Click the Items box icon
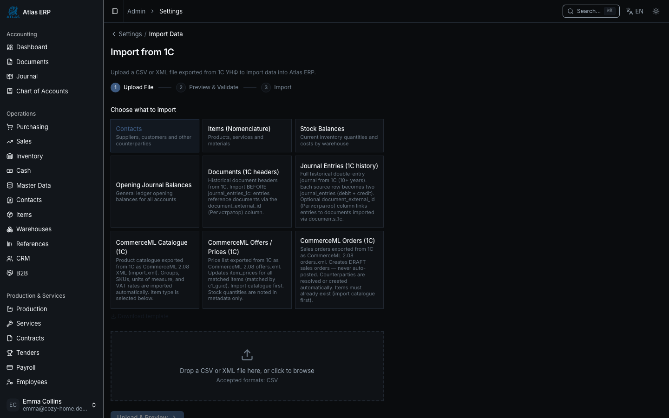 pyautogui.click(x=10, y=215)
